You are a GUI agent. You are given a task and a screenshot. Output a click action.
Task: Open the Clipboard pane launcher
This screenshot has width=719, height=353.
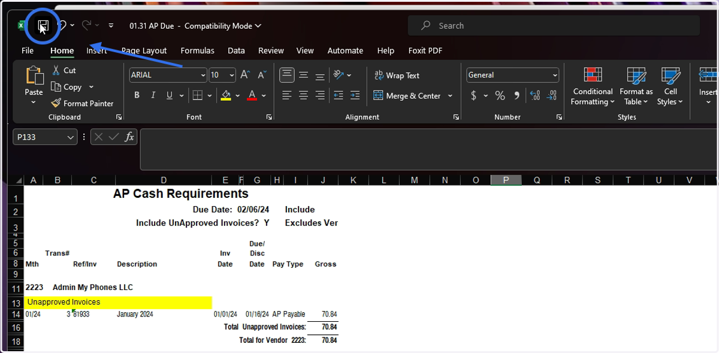click(x=119, y=117)
